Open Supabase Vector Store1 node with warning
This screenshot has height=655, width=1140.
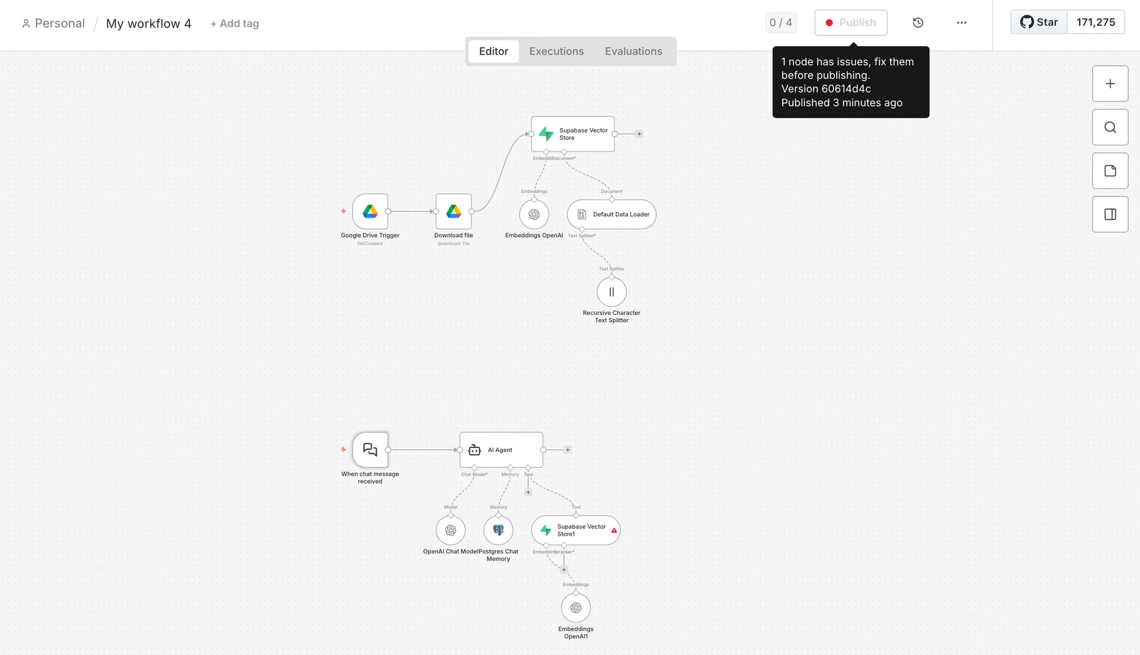[575, 530]
